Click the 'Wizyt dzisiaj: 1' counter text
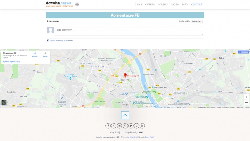Image resolution: width=250 pixels, height=141 pixels. point(116,132)
